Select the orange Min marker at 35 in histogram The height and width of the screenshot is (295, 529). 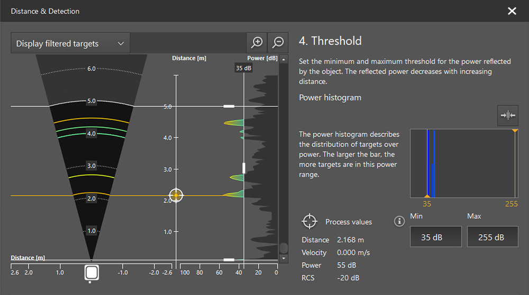[427, 196]
